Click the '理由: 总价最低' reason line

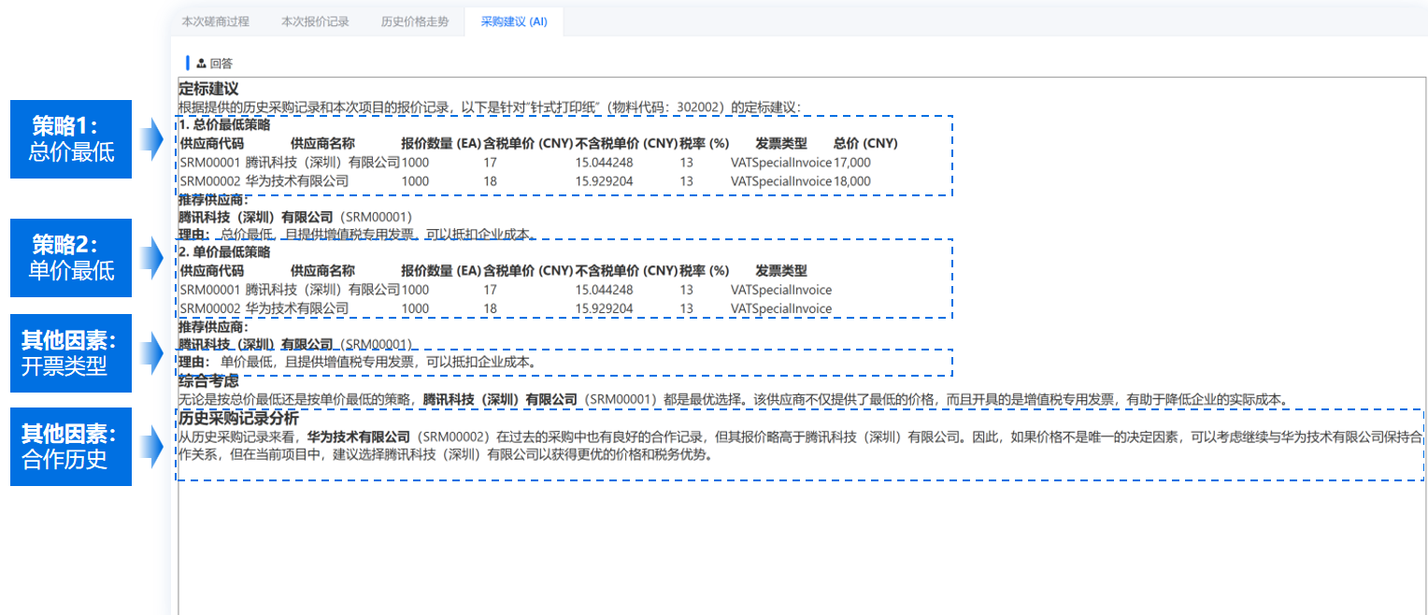point(359,234)
